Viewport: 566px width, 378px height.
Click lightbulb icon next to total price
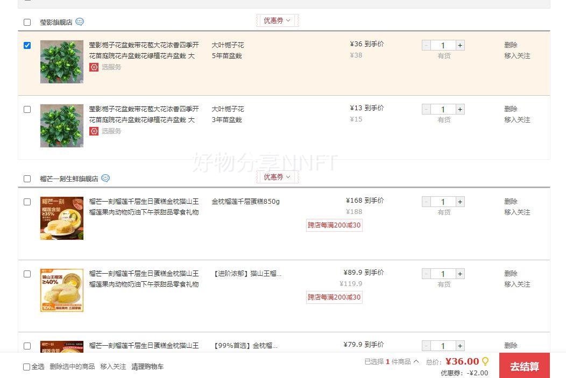coord(485,361)
